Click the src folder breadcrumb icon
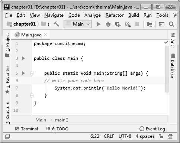Viewport: 180px width, 143px height. [x=44, y=24]
